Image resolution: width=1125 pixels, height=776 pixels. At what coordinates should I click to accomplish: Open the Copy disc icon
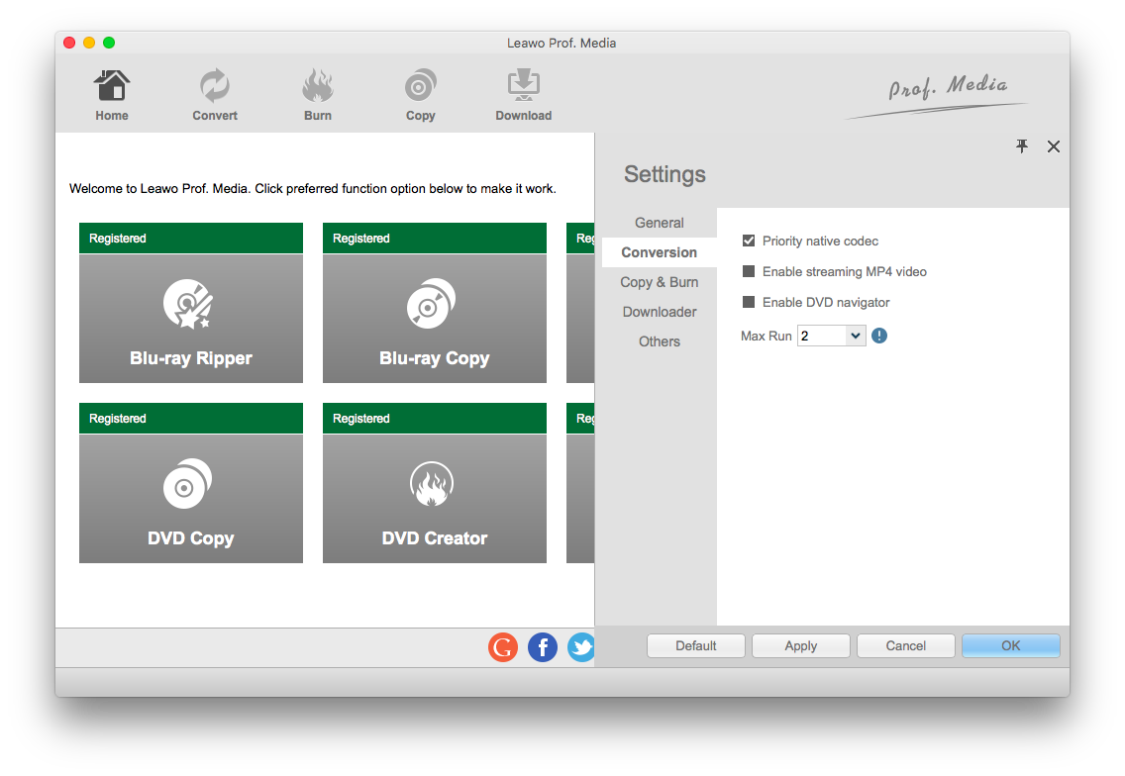click(421, 87)
